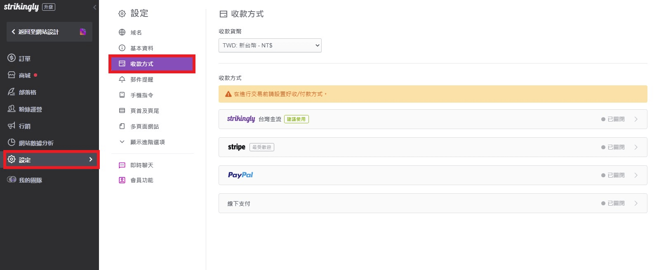
Task: Click the 訂單 orders icon in sidebar
Action: [x=12, y=58]
